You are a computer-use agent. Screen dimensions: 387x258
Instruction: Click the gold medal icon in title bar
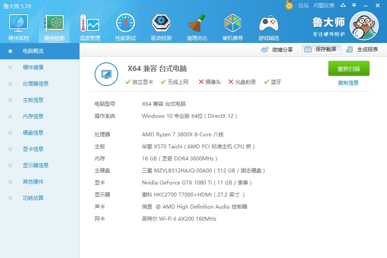[x=289, y=5]
